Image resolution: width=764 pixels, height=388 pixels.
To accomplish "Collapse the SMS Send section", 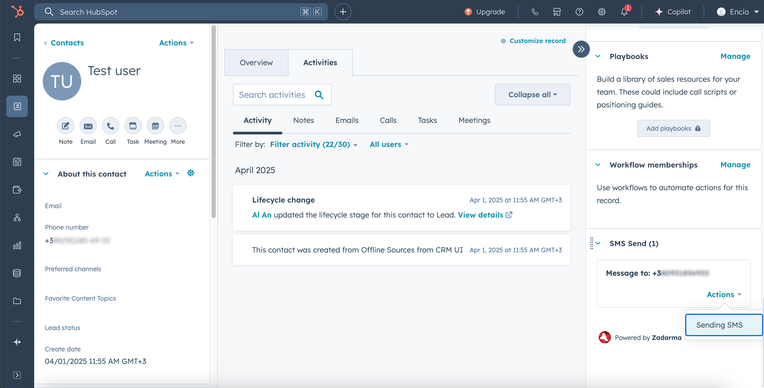I will coord(598,243).
